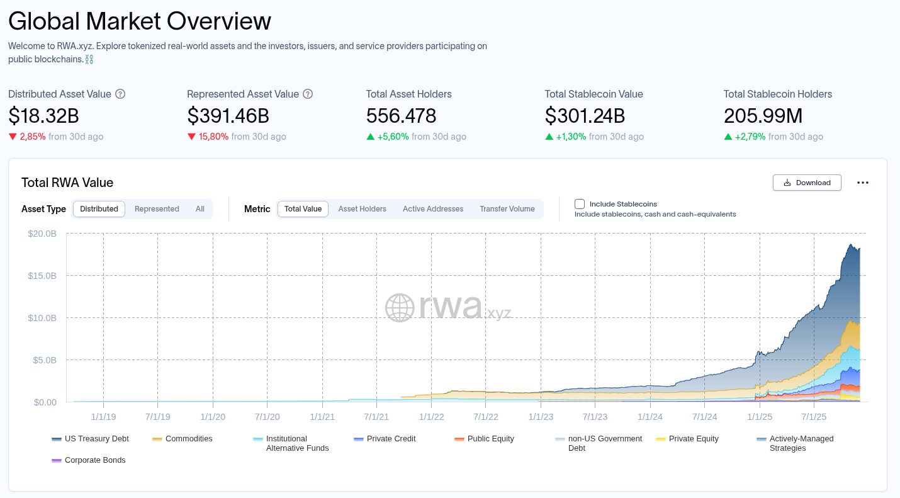Click the Distributed Asset Value help icon

(x=120, y=94)
